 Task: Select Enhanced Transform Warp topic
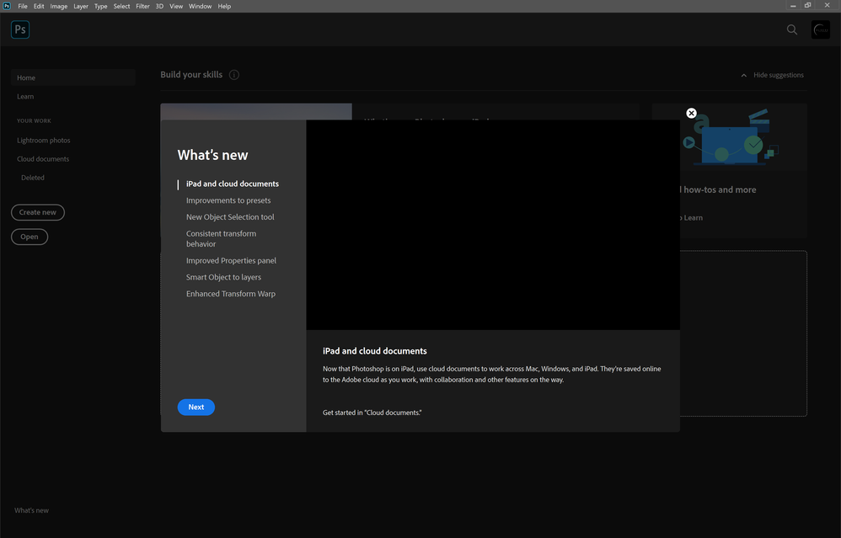pyautogui.click(x=231, y=294)
